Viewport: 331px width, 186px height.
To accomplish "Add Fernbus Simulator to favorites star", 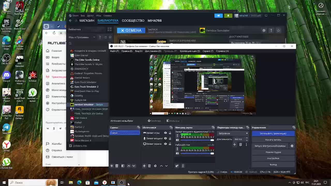I will 278,30.
